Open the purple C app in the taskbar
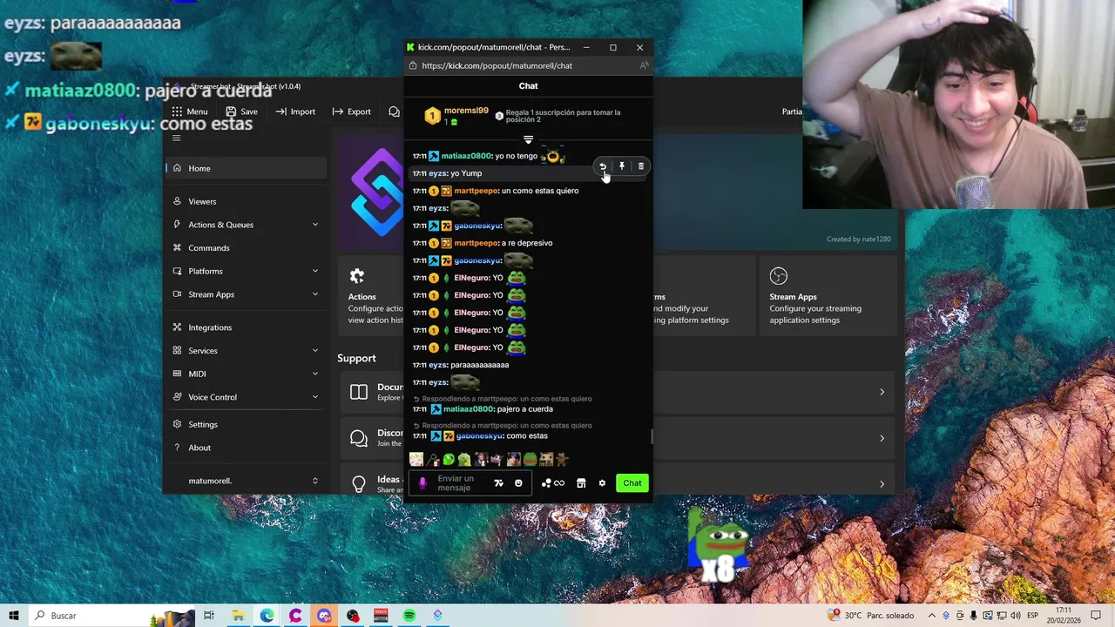The image size is (1115, 627). click(x=295, y=616)
